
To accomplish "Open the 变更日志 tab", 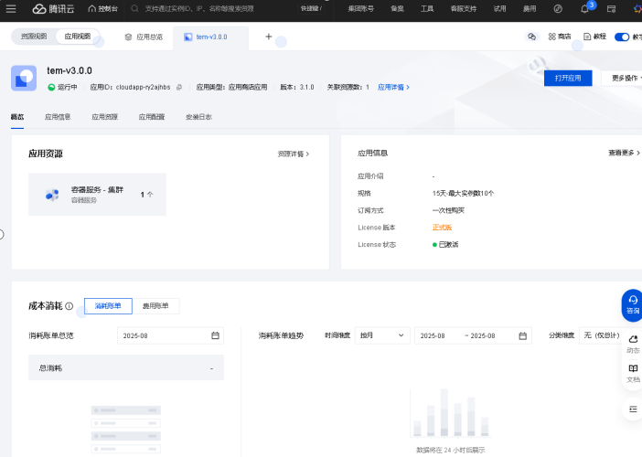I will pyautogui.click(x=198, y=117).
